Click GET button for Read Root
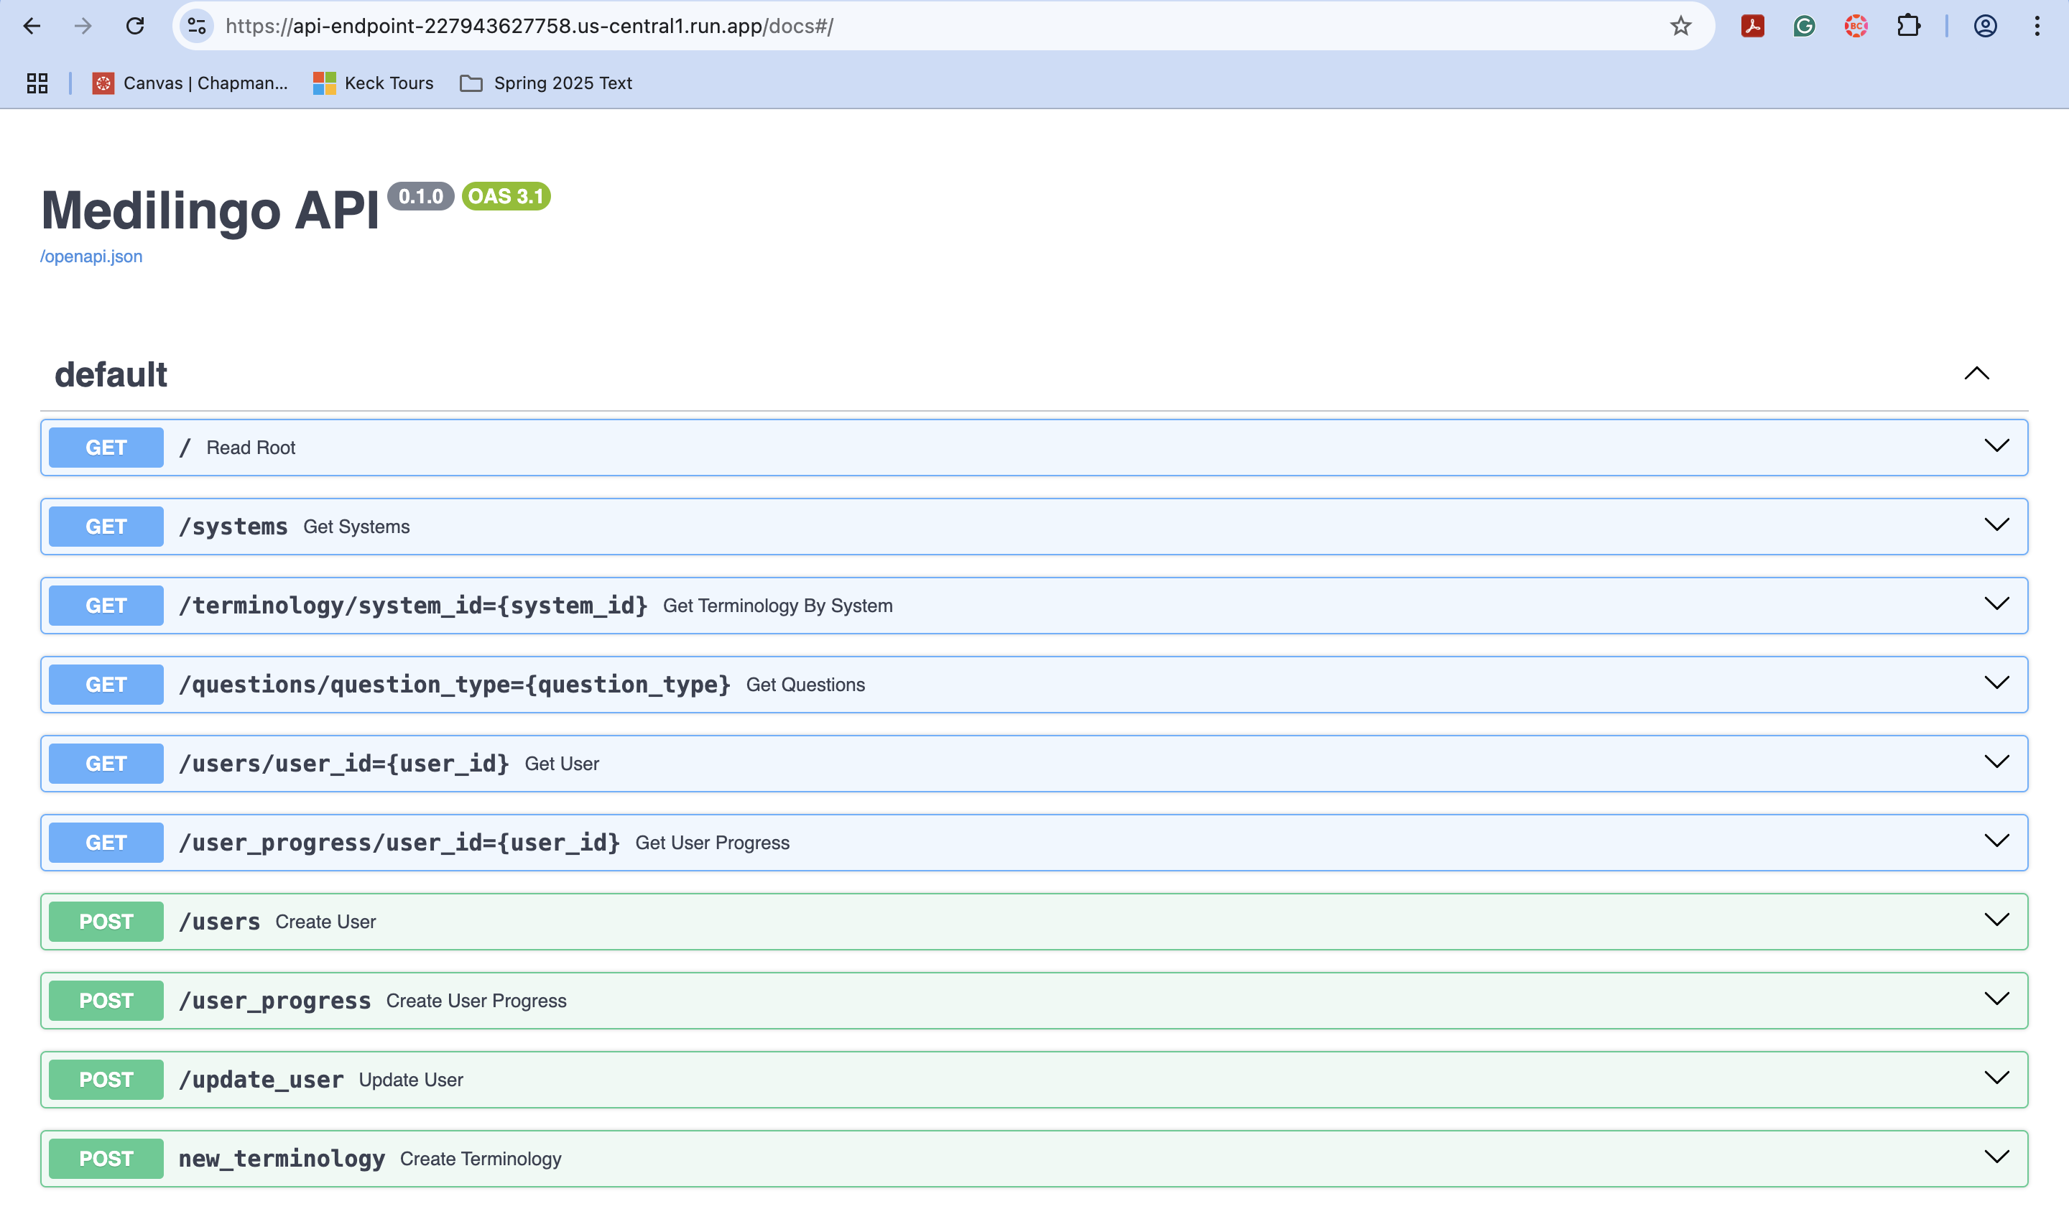The image size is (2069, 1227). pos(106,448)
